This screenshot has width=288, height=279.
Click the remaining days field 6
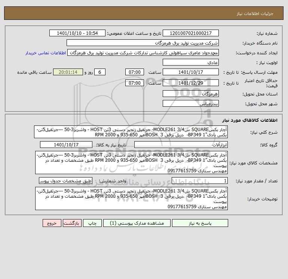click(x=100, y=72)
